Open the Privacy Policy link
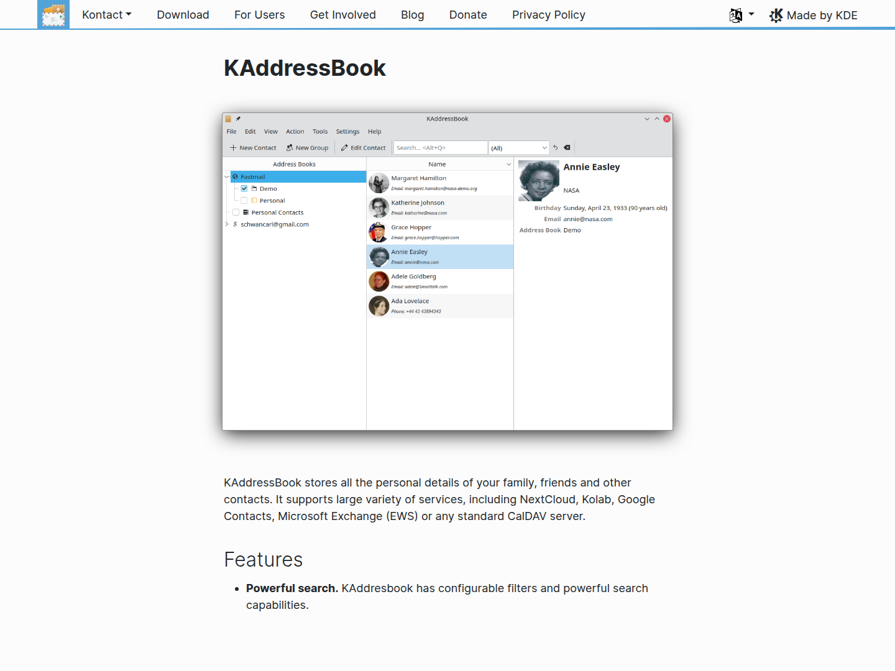The image size is (895, 671). click(x=549, y=15)
